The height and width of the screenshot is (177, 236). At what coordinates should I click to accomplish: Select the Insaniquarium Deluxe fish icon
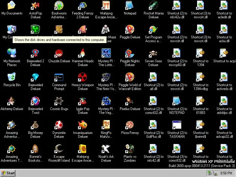click(83, 125)
